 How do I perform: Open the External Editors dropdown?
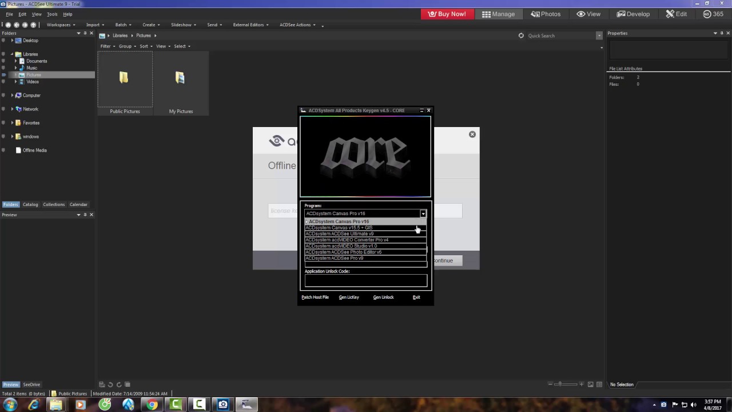250,25
